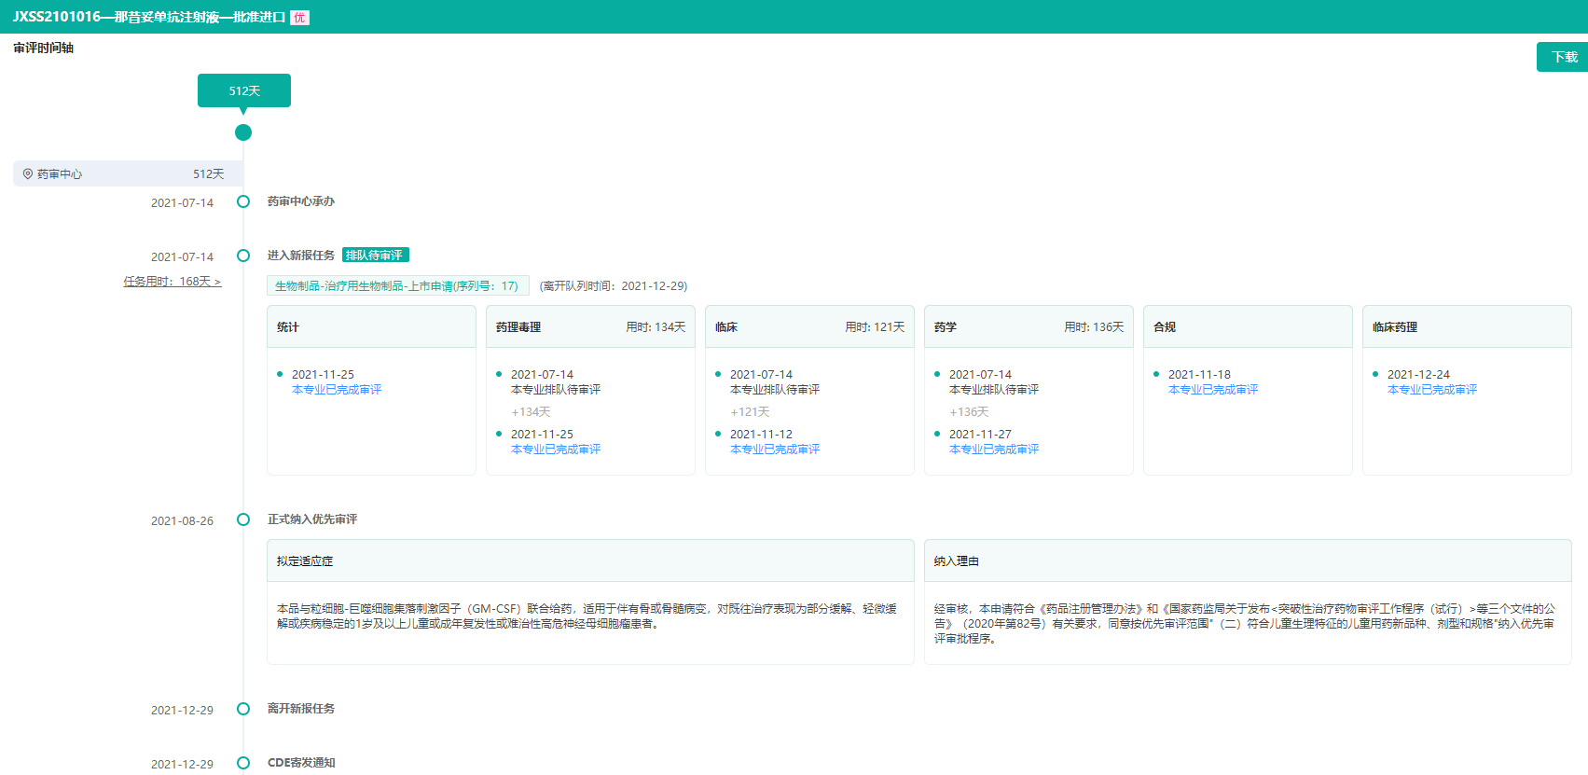Image resolution: width=1588 pixels, height=775 pixels.
Task: Open 本专业已完成审评 link under 临床药理
Action: 1432,390
